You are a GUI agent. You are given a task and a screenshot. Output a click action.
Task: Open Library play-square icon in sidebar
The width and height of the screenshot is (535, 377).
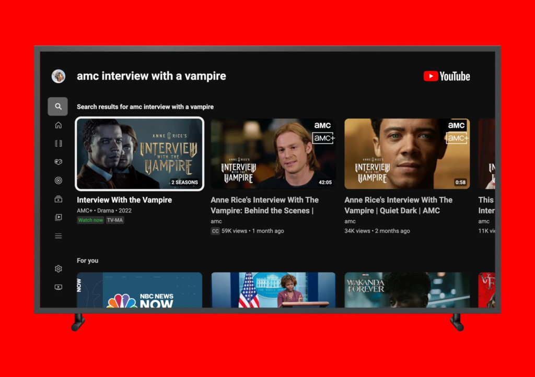59,217
